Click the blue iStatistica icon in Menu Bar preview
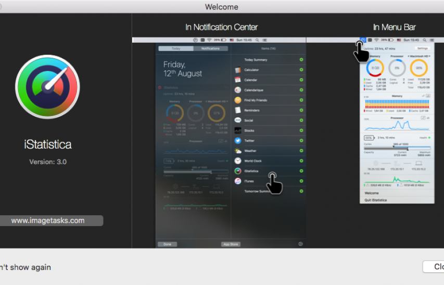The width and height of the screenshot is (444, 285). [363, 40]
